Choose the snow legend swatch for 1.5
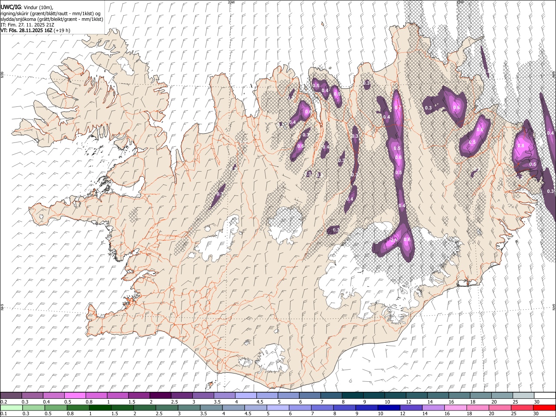 click(139, 396)
